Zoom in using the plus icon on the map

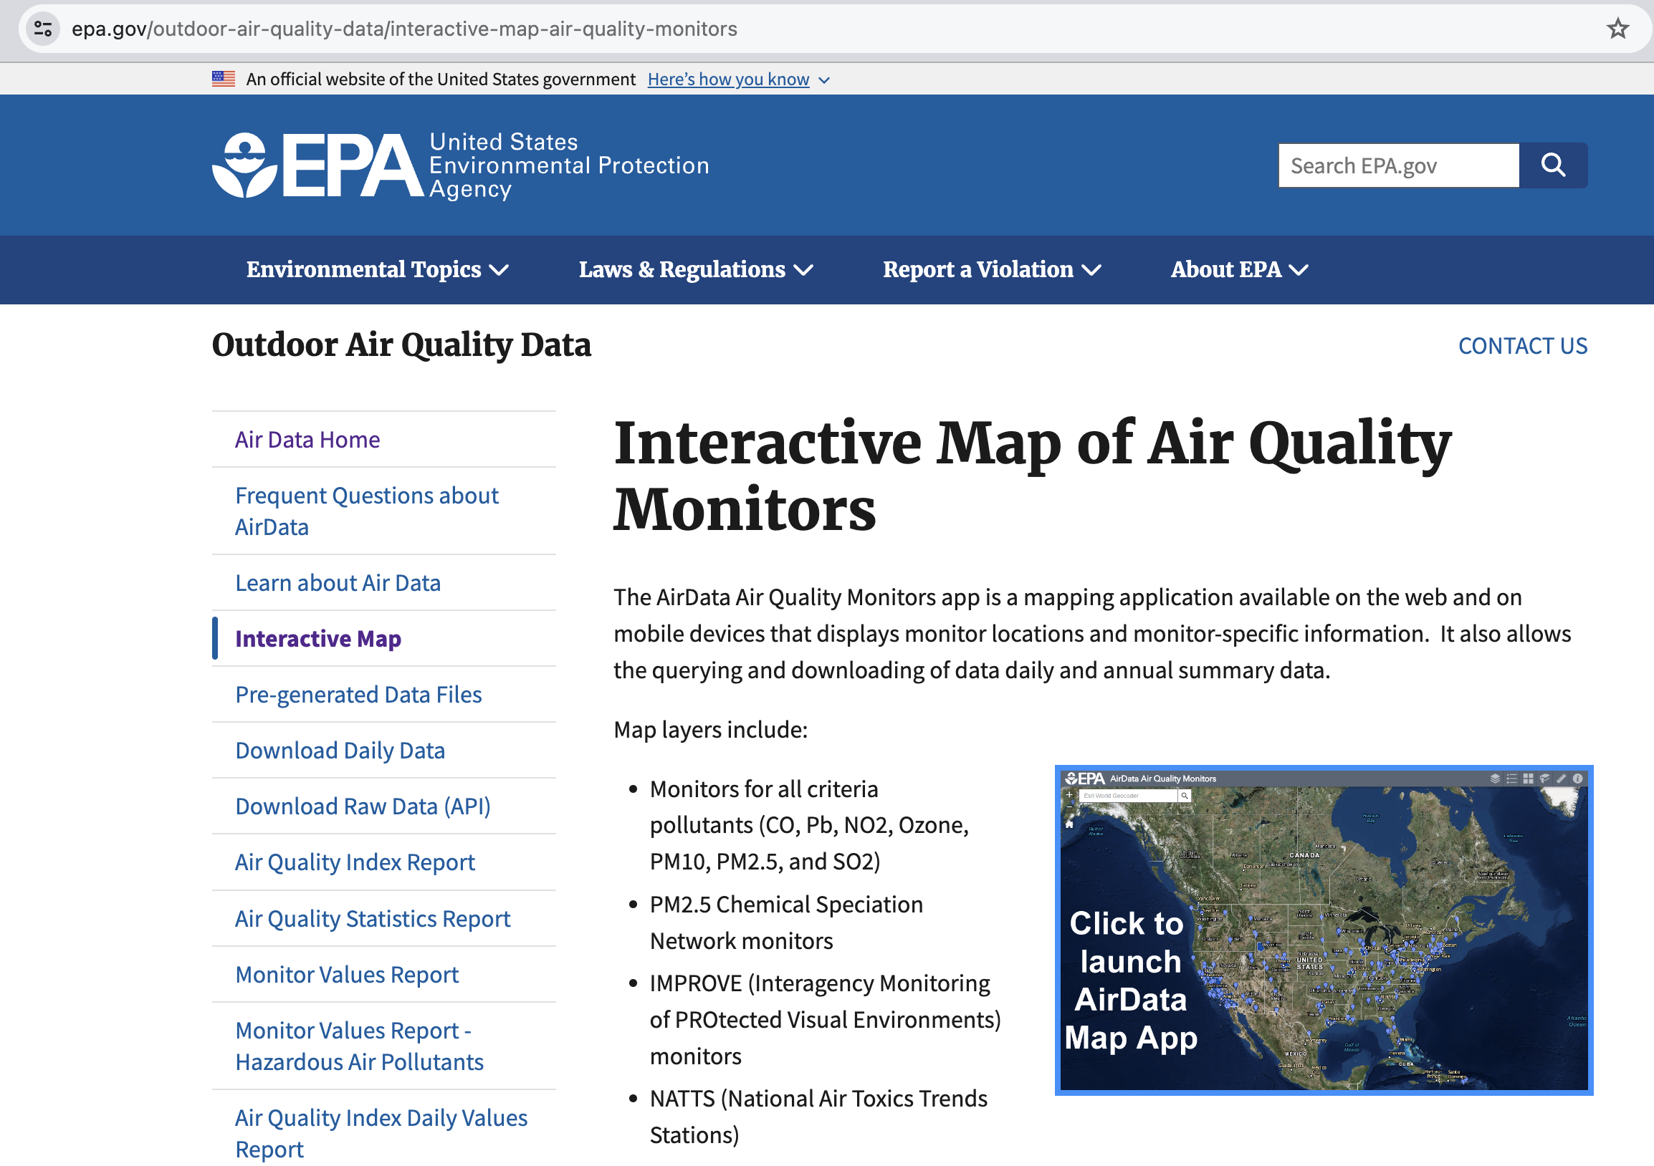click(1070, 794)
